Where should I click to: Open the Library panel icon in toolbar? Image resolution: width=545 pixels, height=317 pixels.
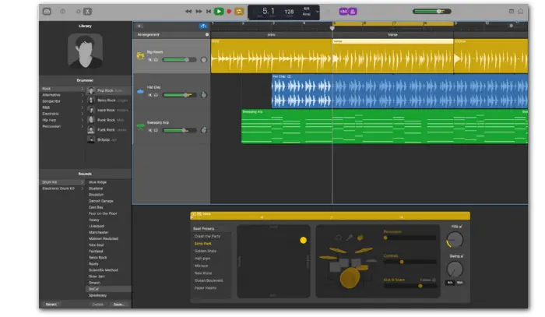pyautogui.click(x=47, y=12)
